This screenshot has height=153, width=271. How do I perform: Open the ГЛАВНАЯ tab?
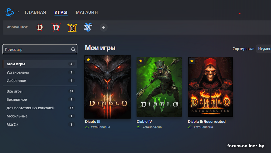point(36,12)
